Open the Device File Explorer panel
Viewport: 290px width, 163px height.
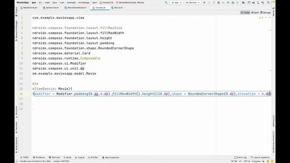(274, 142)
